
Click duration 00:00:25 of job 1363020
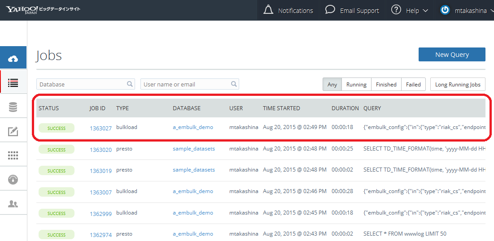(342, 149)
